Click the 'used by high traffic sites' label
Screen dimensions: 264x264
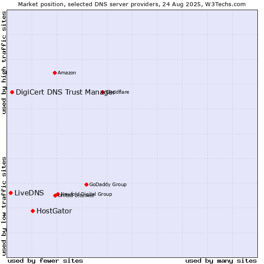click(4, 62)
